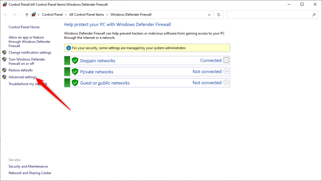
Task: Expand the Domain networks section
Action: point(226,60)
